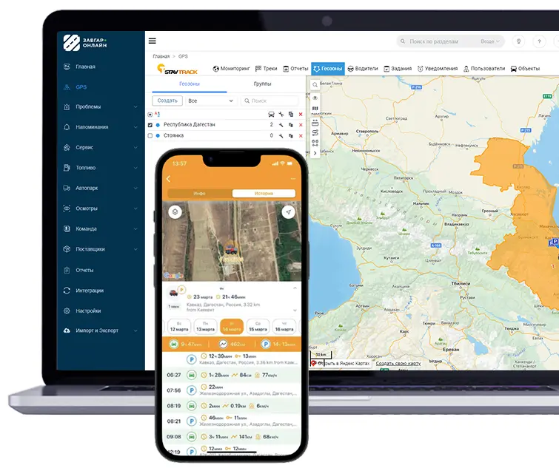Image resolution: width=559 pixels, height=468 pixels.
Task: Delete the Республика Дагестан geozone with red X
Action: point(301,125)
